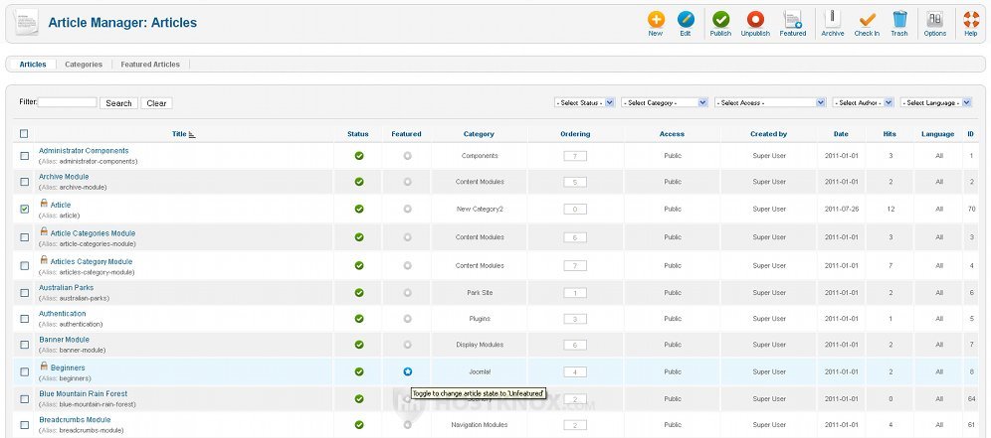Select the Blue Mountain Rain Forest checkbox

25,399
